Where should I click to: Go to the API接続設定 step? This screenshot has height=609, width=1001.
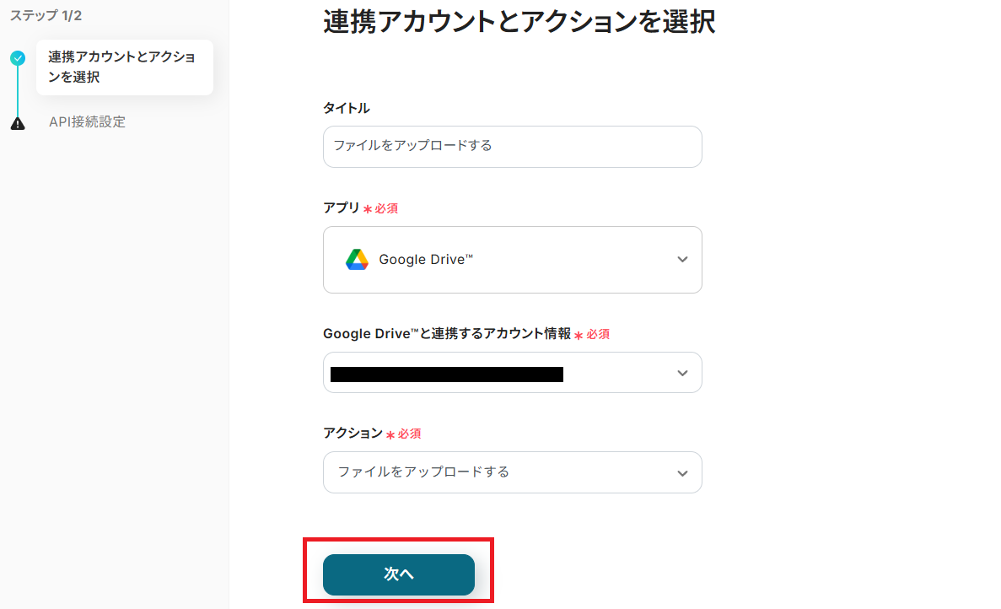coord(87,122)
